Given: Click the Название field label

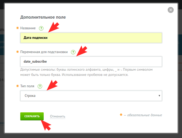Looking at the screenshot, I should tap(28, 28).
